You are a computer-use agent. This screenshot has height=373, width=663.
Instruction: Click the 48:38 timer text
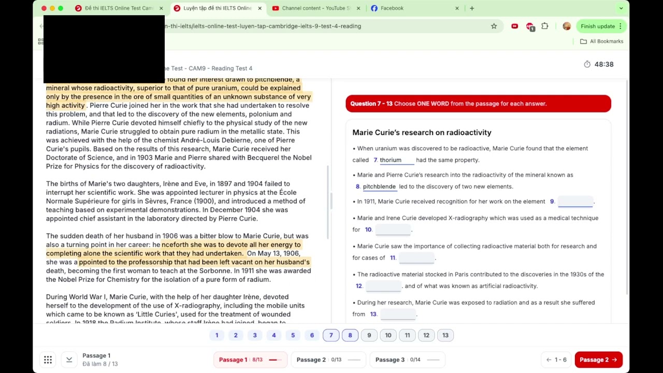[604, 64]
